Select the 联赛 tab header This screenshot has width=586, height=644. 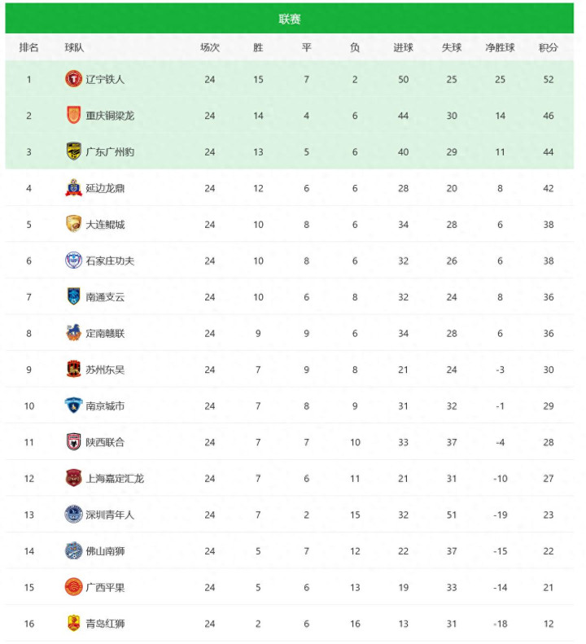pyautogui.click(x=290, y=19)
